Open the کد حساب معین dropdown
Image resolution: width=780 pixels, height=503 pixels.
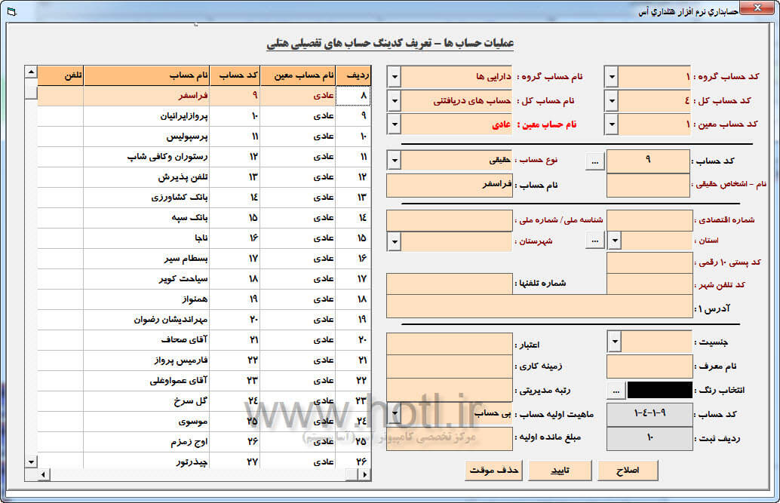[x=611, y=124]
